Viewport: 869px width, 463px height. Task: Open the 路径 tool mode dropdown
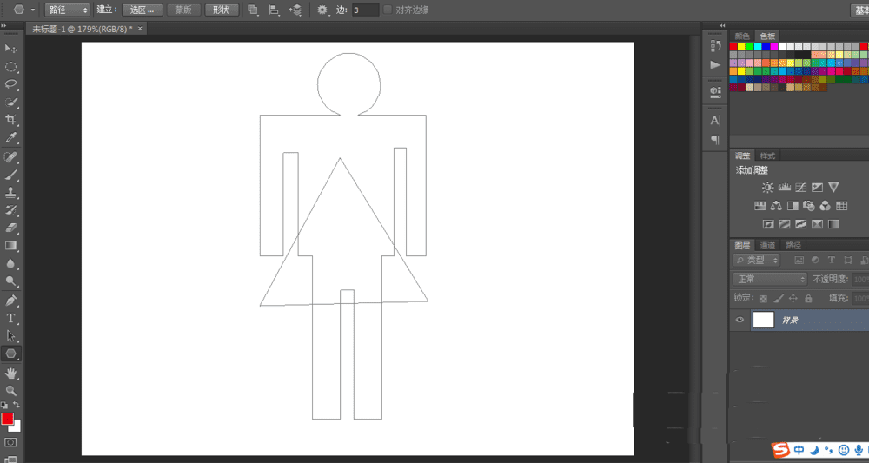(x=67, y=10)
